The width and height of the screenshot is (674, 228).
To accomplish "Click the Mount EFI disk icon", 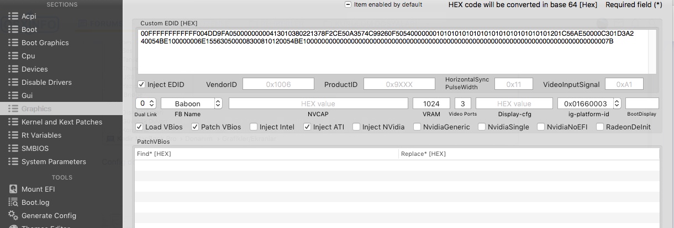I will [x=13, y=189].
